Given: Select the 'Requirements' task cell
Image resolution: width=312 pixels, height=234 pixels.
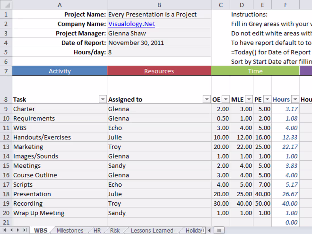Looking at the screenshot, I should point(60,118).
